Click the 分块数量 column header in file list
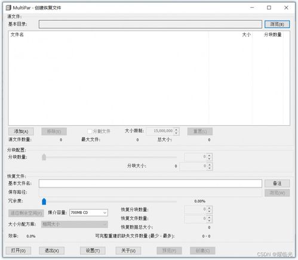 click(273, 35)
